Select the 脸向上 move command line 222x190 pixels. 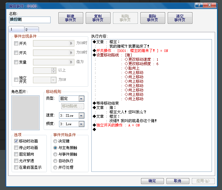132,68
